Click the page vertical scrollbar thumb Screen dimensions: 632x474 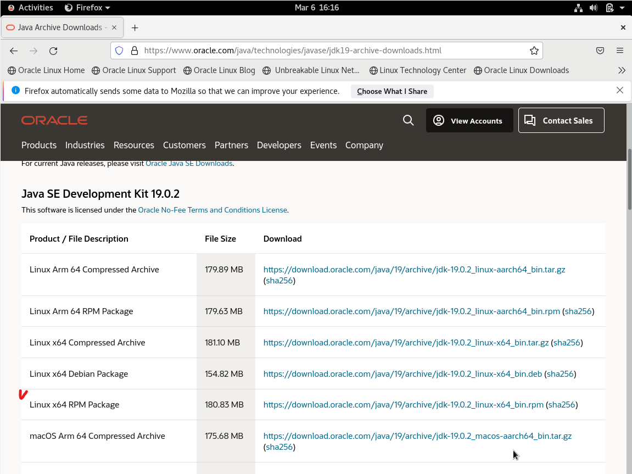click(x=629, y=180)
